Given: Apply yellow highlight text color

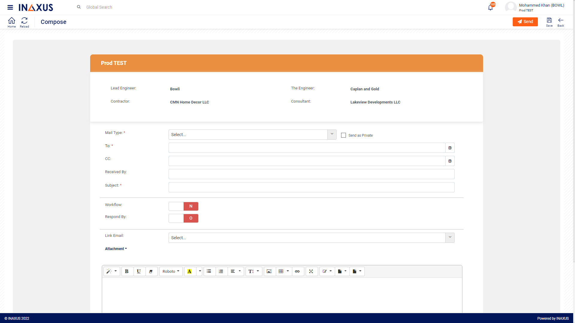Looking at the screenshot, I should tap(190, 271).
